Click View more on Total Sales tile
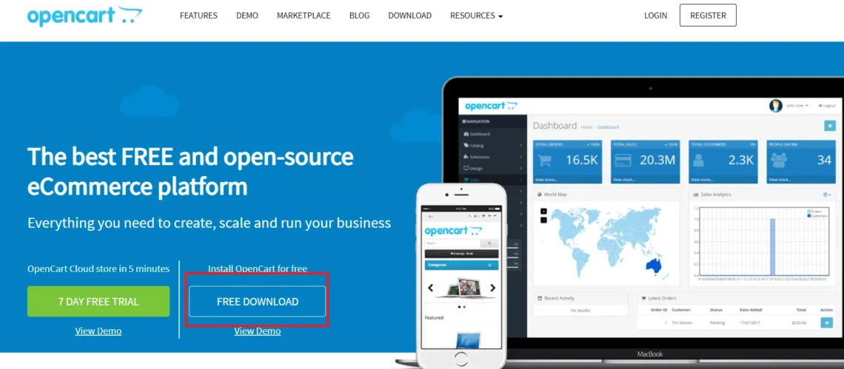The width and height of the screenshot is (844, 369). [x=624, y=180]
